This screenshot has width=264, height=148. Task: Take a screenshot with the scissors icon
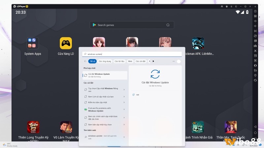(255, 51)
